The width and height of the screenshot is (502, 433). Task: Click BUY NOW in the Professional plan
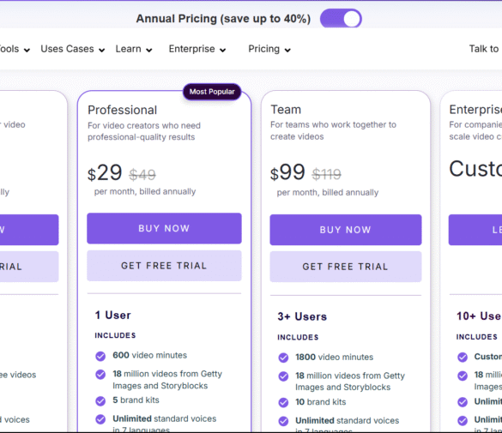click(164, 228)
